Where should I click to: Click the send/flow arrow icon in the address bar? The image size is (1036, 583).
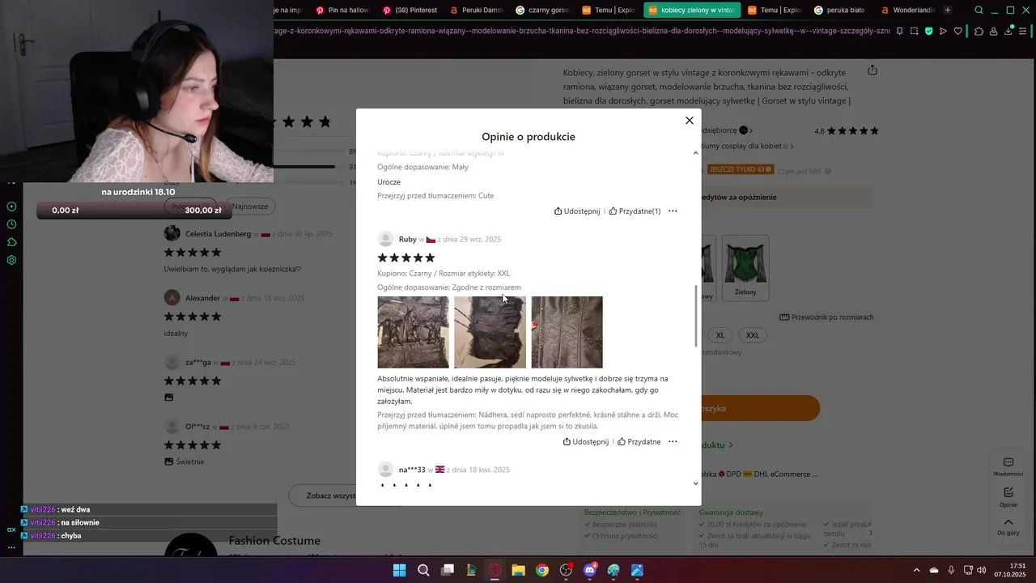tap(943, 32)
